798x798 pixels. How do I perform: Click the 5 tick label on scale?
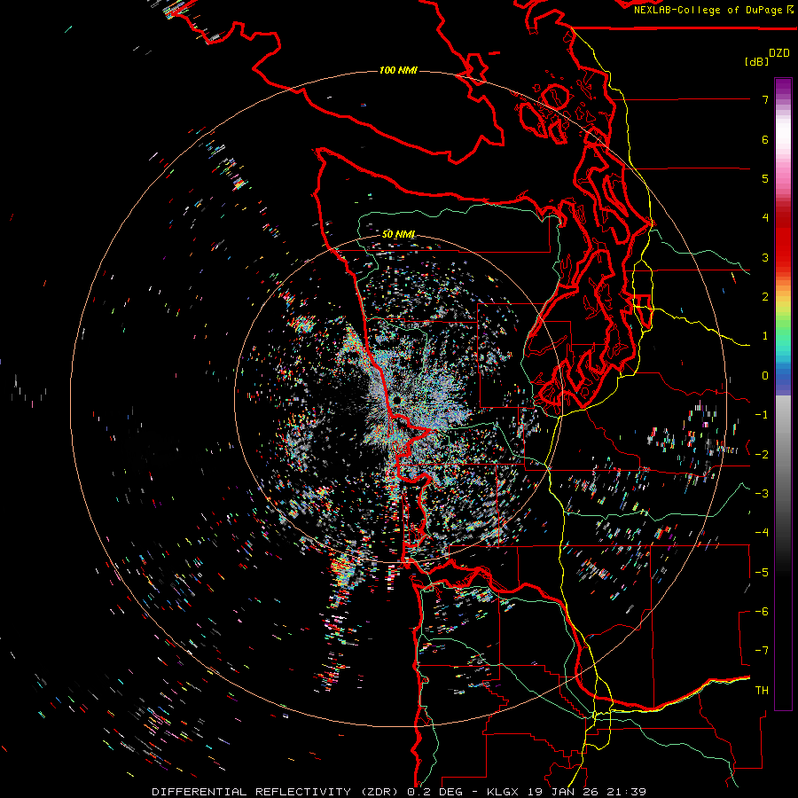point(765,178)
